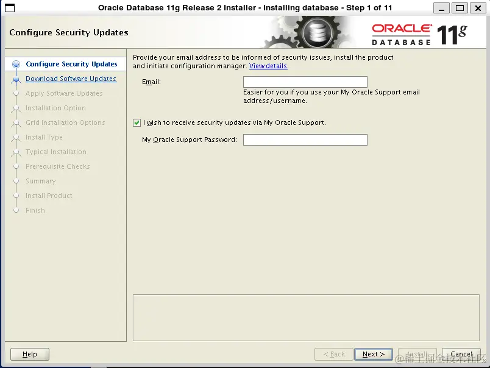Image resolution: width=490 pixels, height=368 pixels.
Task: Uncheck receive security updates via My Oracle Support
Action: (137, 122)
